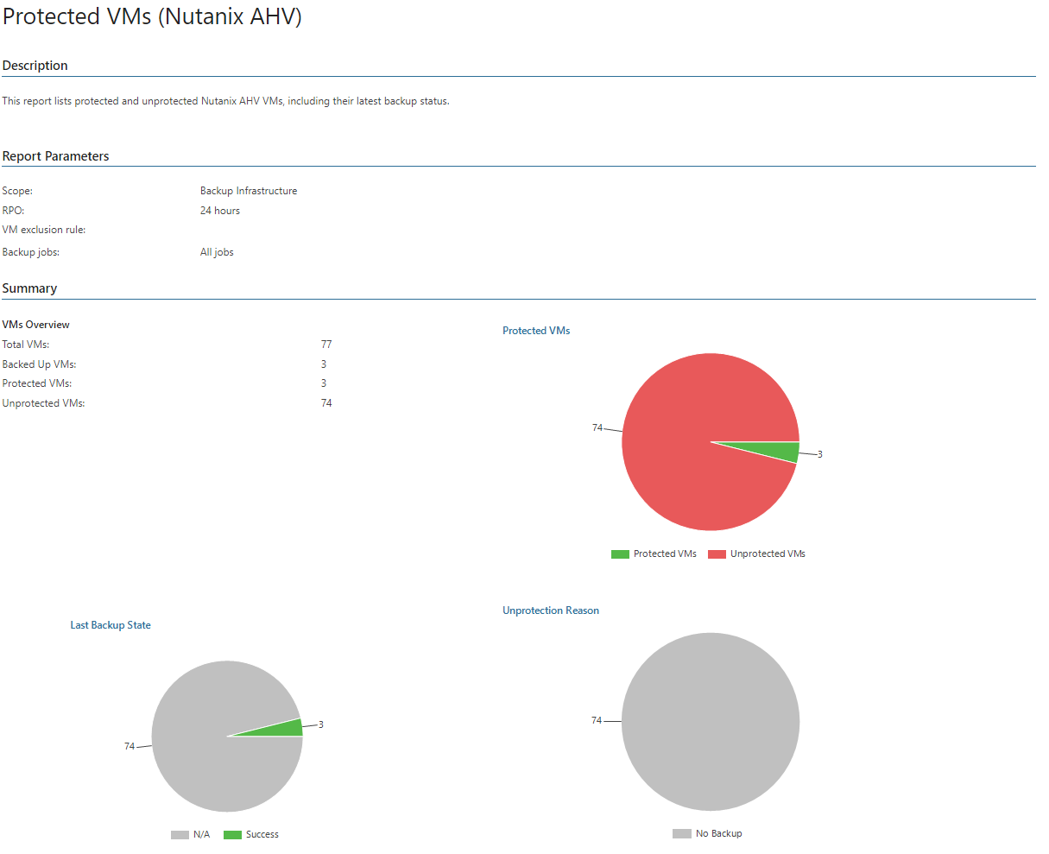This screenshot has height=854, width=1049.
Task: Click the "Description" section heading
Action: point(35,66)
